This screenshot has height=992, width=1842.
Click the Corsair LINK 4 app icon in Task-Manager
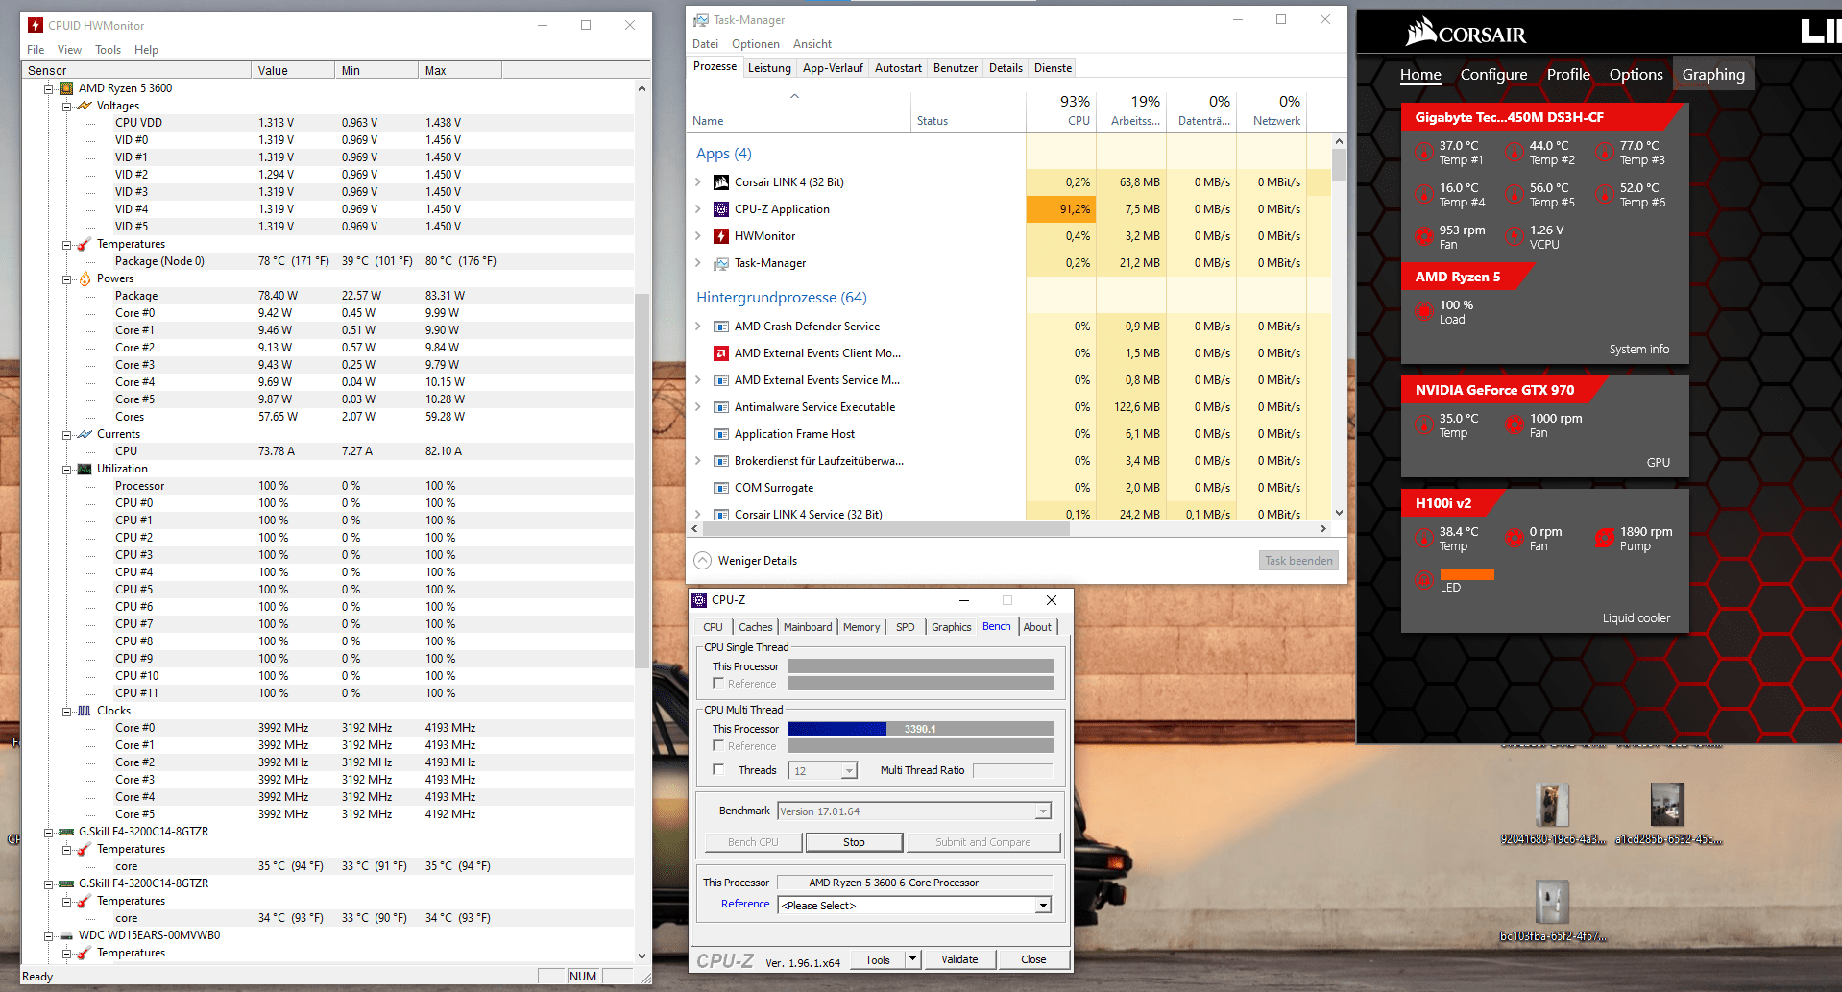[x=721, y=182]
